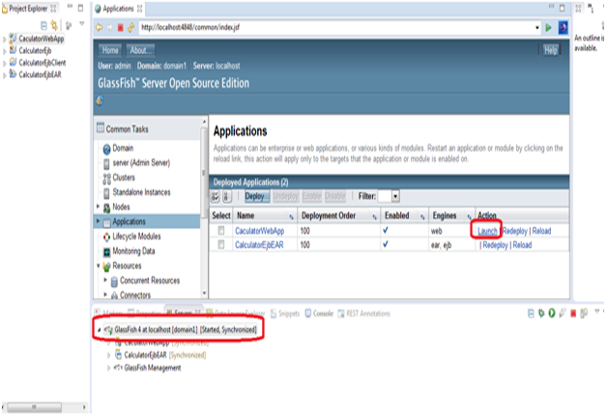Start server in debug mode icon
This screenshot has height=416, width=607.
pos(541,313)
